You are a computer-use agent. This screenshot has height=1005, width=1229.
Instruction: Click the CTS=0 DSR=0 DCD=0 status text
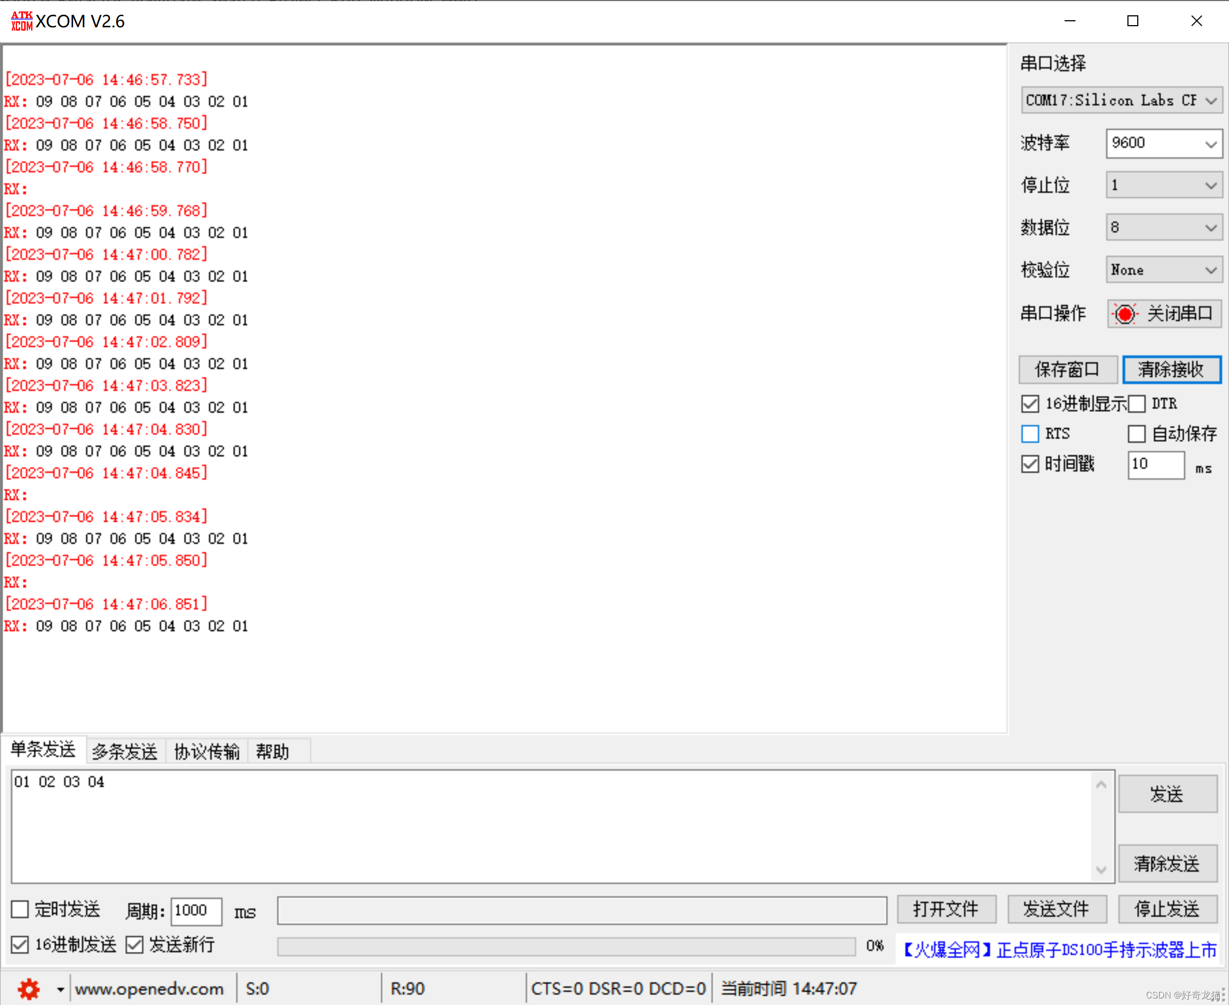[x=618, y=989]
